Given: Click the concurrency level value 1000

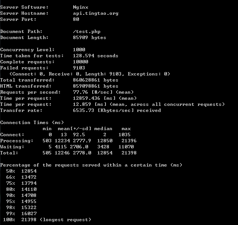Looking at the screenshot, I should tap(79, 50).
